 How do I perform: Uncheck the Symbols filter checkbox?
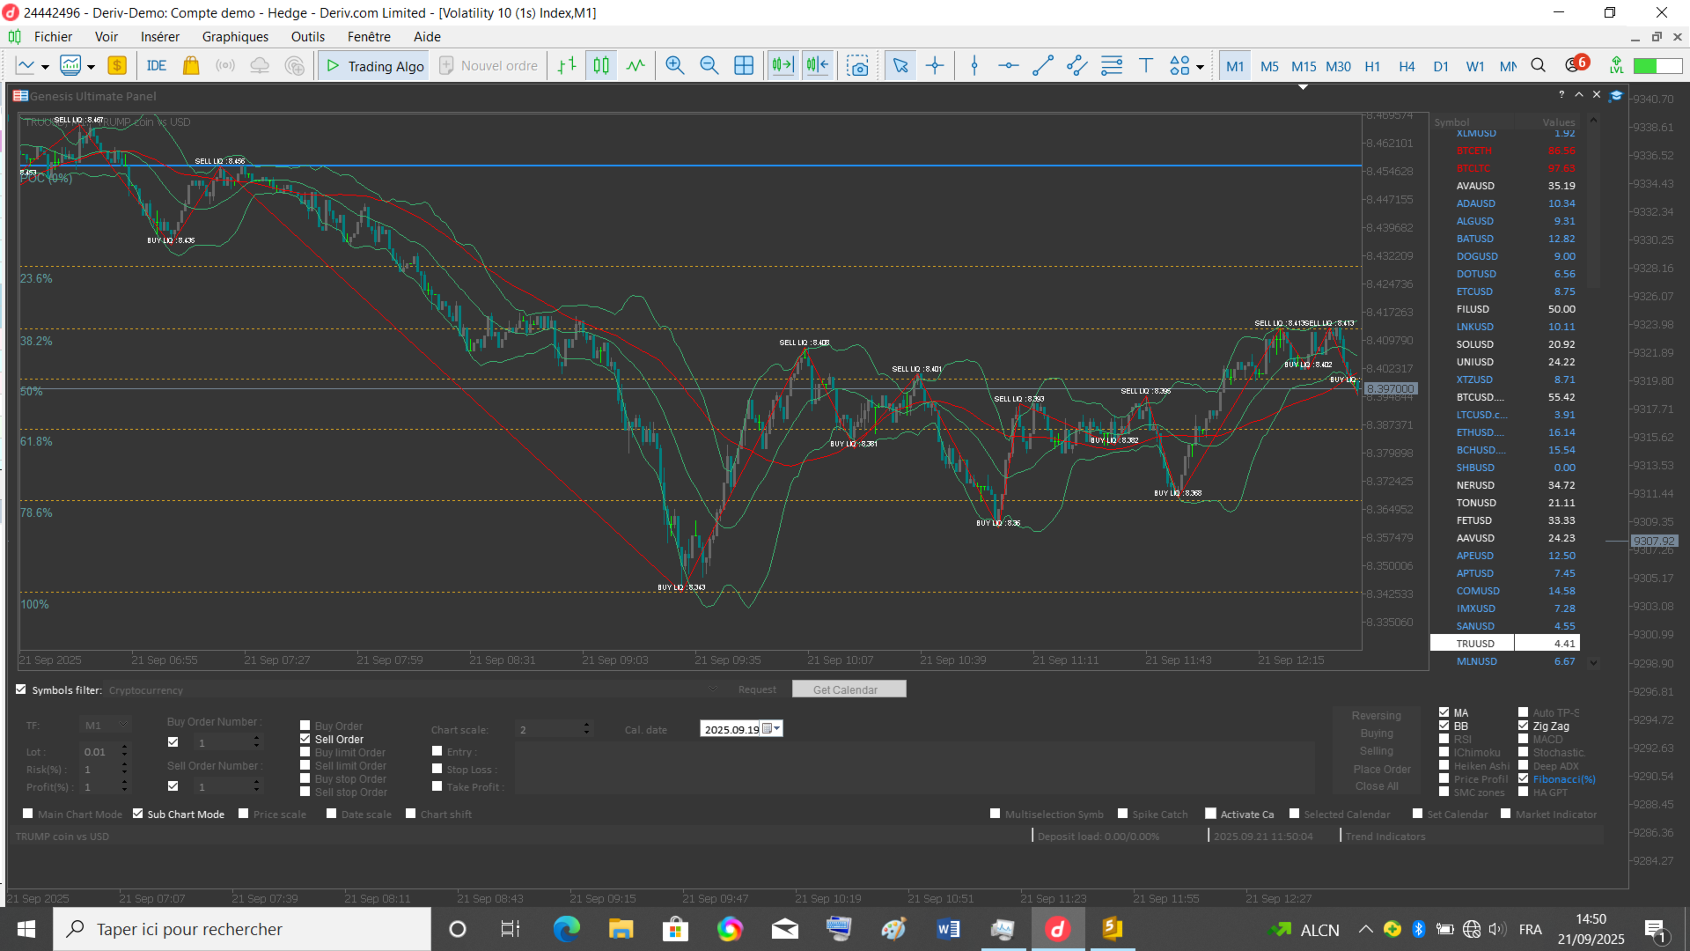[x=21, y=689]
